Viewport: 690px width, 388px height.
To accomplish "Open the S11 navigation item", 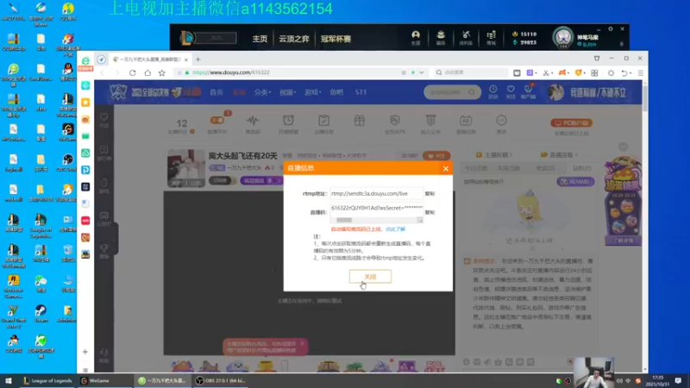I will [361, 92].
